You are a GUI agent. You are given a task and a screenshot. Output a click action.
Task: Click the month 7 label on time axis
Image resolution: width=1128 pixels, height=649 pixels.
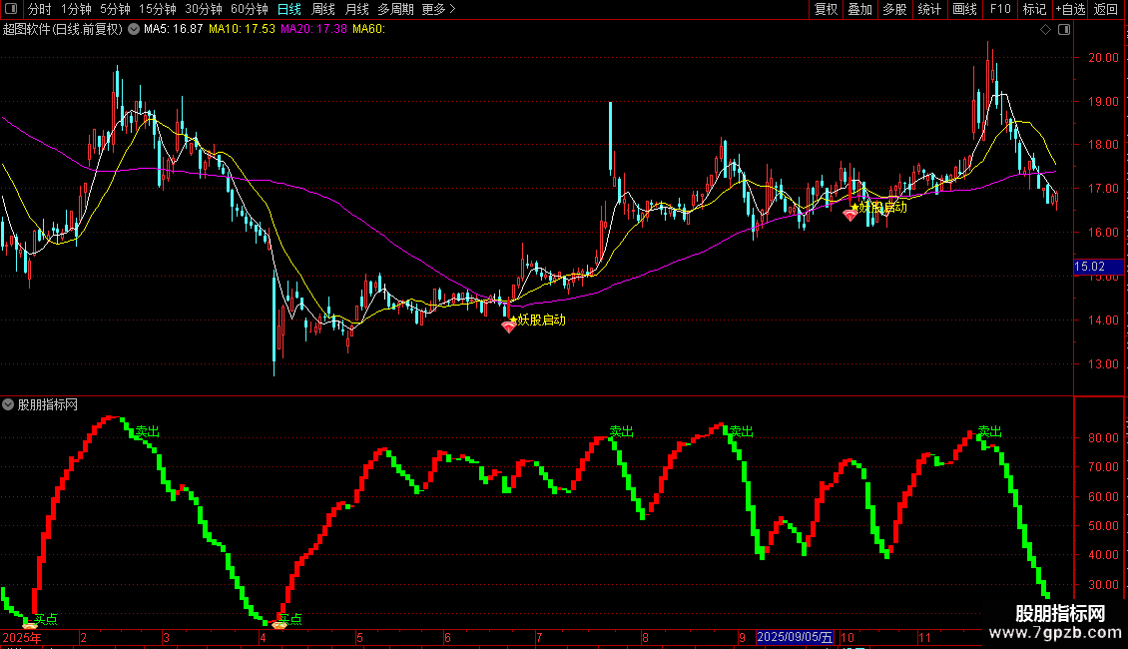tap(539, 638)
